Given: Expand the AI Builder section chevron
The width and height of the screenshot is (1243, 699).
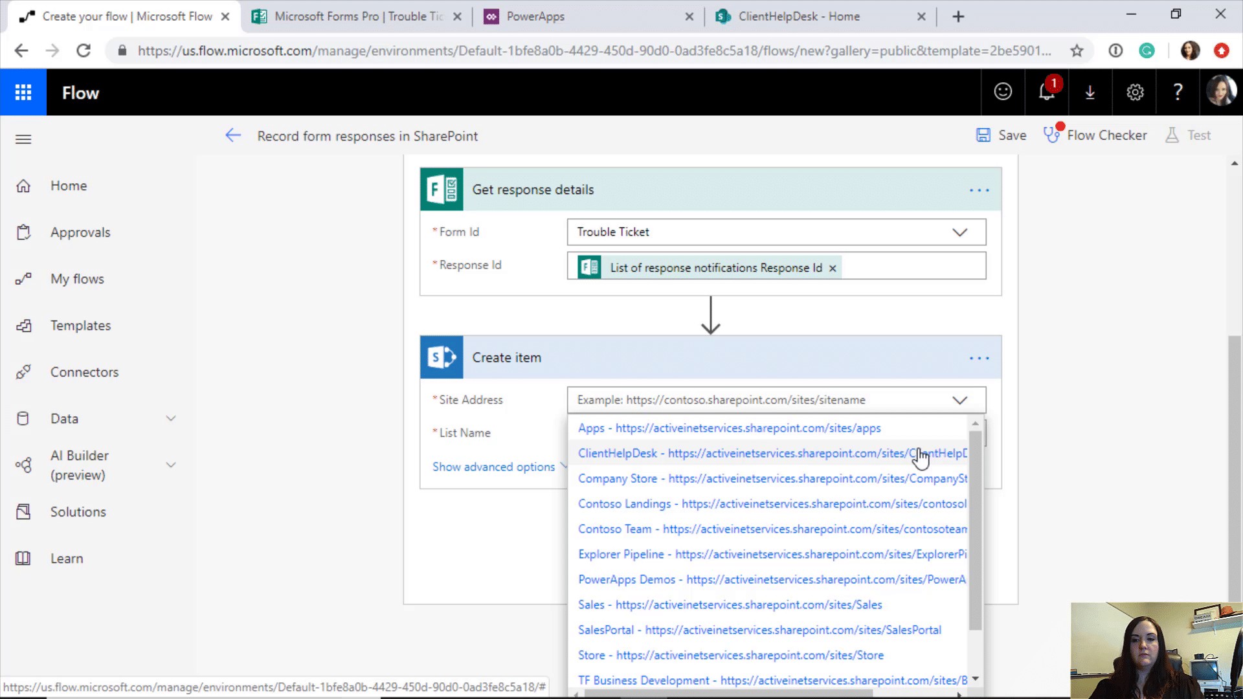Looking at the screenshot, I should tap(171, 465).
